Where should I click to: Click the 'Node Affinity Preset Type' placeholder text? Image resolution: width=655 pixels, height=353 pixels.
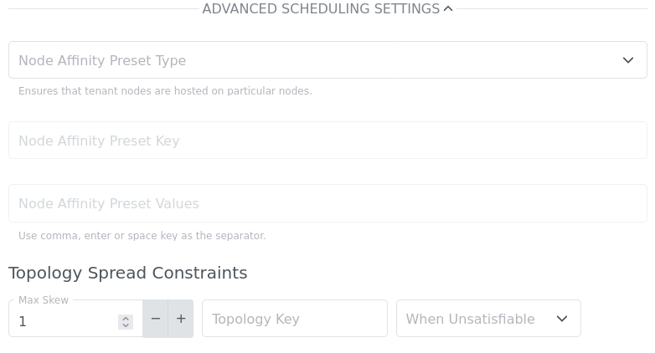(102, 60)
